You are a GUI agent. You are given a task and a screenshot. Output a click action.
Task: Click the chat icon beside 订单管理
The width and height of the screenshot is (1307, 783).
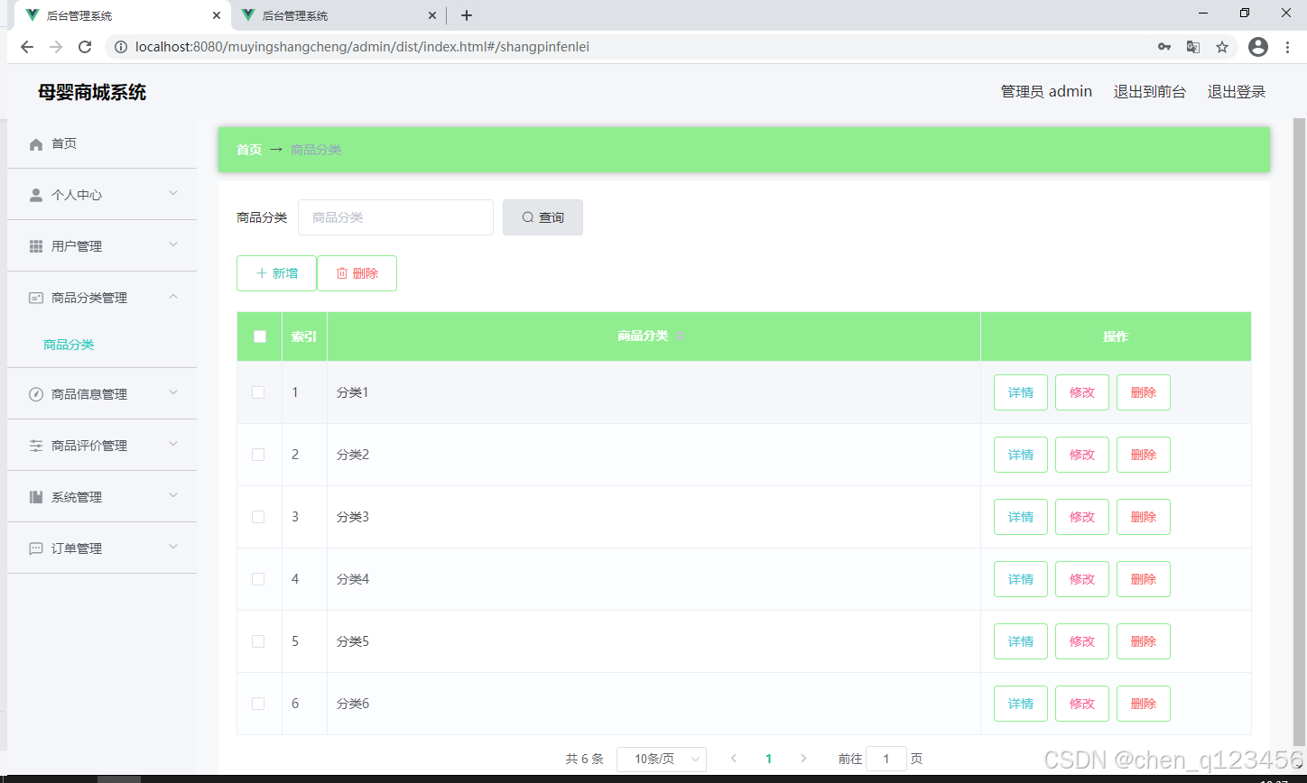[x=36, y=548]
